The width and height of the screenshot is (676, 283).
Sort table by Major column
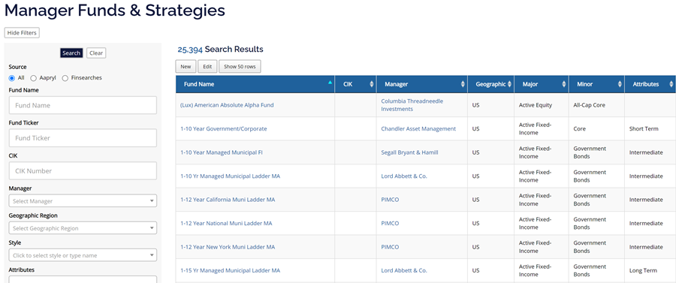click(x=542, y=84)
